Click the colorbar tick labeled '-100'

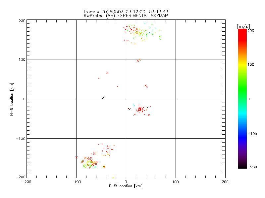coord(252,134)
